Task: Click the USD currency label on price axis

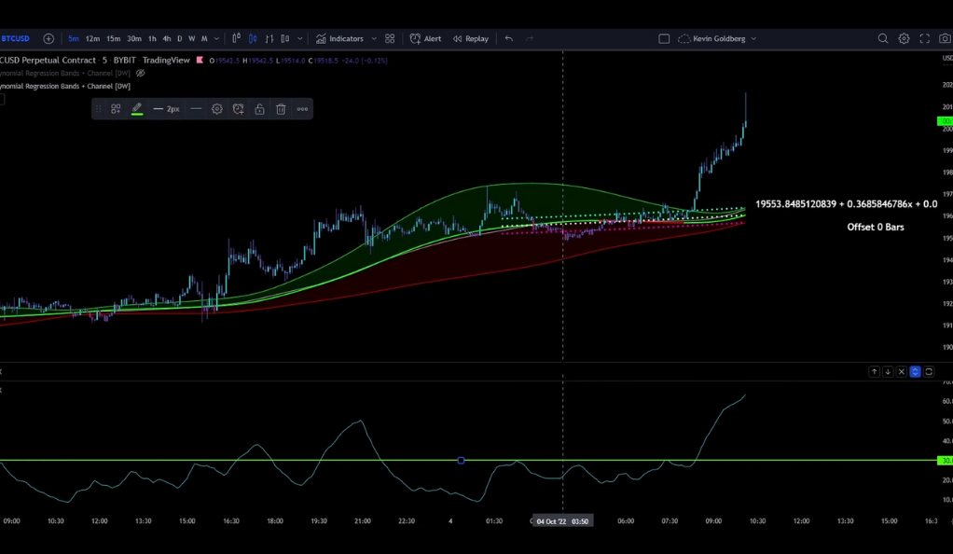Action: click(946, 59)
